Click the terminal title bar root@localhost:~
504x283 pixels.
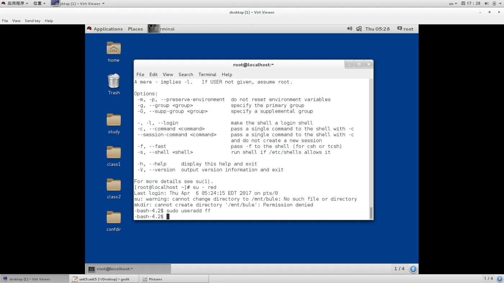(253, 65)
